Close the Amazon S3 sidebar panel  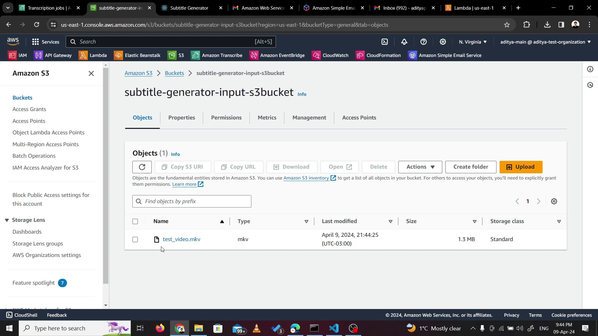pyautogui.click(x=91, y=73)
